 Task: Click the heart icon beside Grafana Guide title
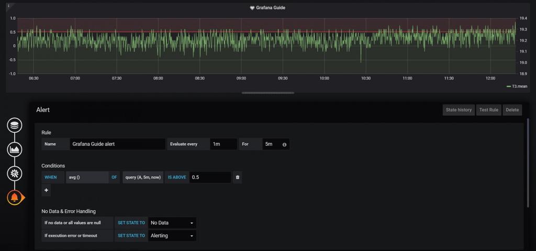tap(252, 7)
